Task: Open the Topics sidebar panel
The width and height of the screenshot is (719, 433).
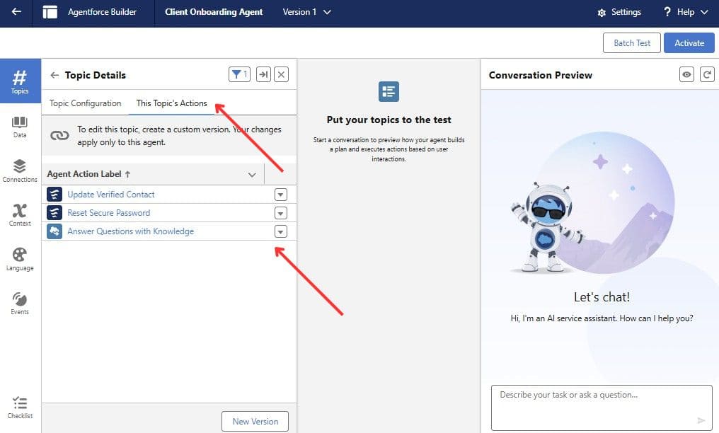Action: pos(20,81)
